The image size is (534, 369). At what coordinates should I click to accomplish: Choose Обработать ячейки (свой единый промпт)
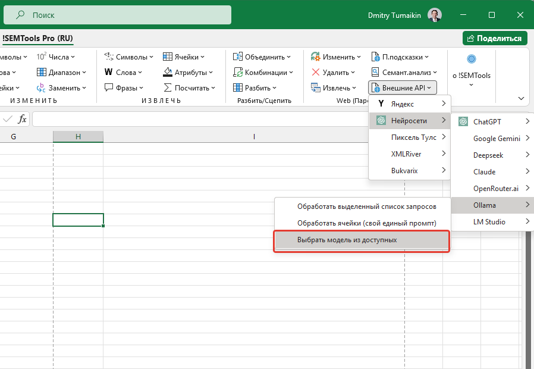click(362, 223)
